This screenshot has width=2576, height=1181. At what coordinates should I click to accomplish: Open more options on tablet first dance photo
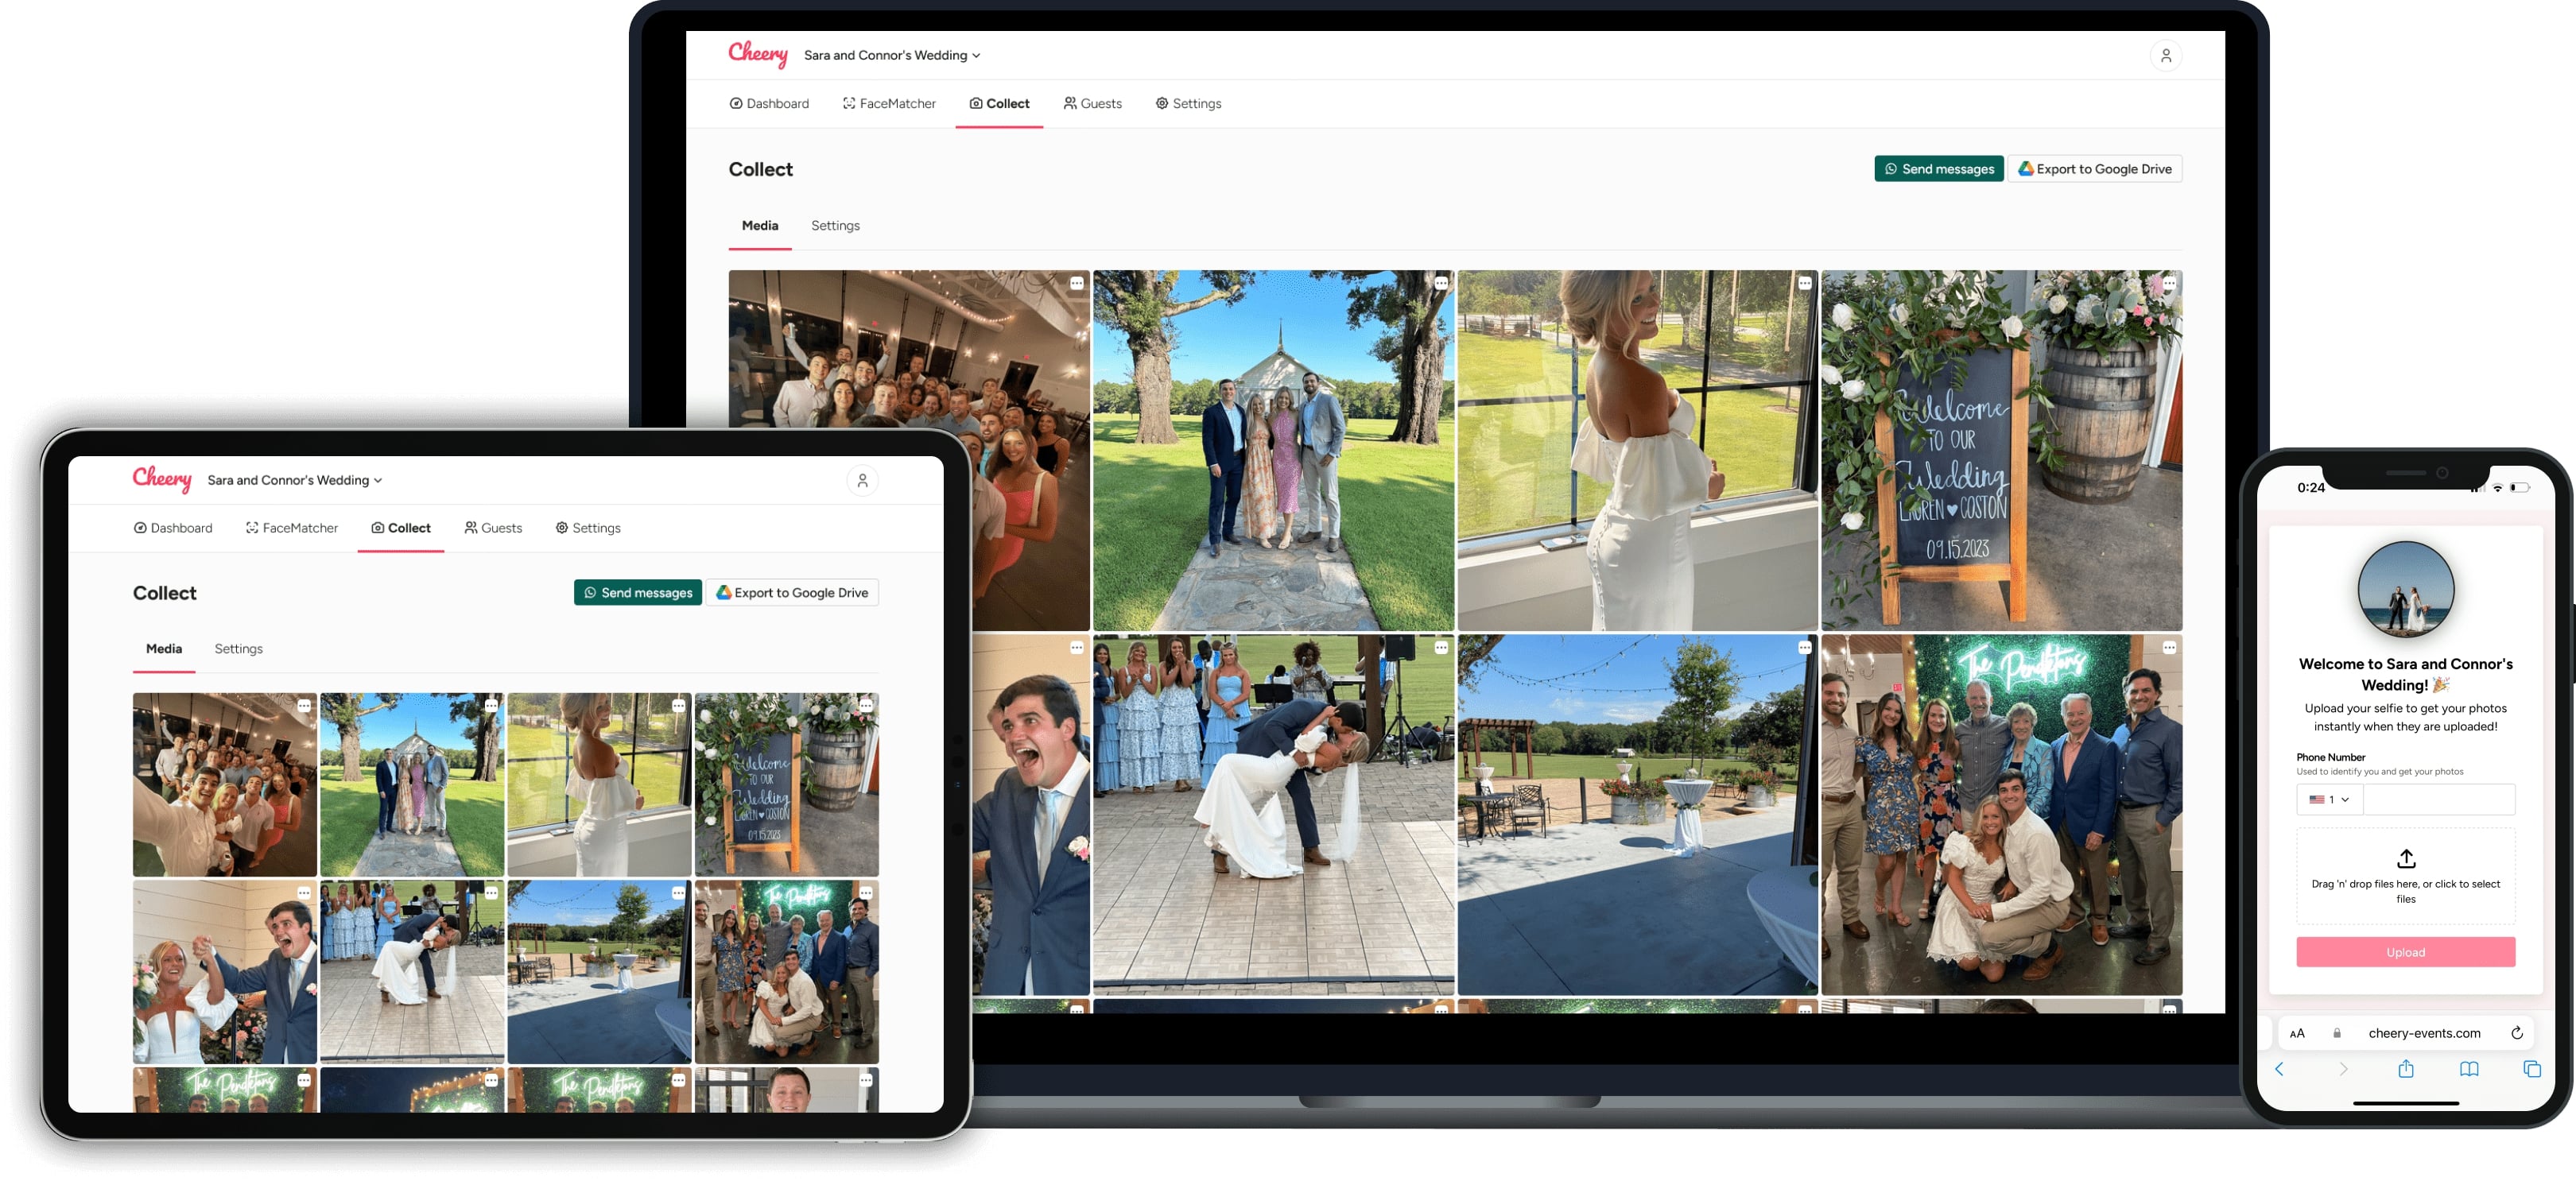point(491,893)
